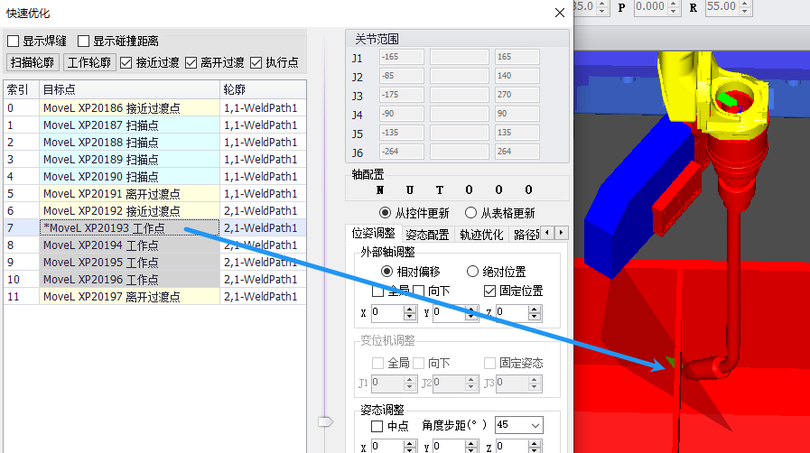Uncheck the 固定位置 checkbox

[490, 291]
